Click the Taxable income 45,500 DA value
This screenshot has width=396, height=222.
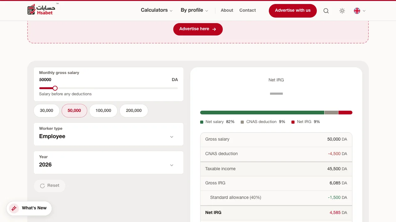pyautogui.click(x=337, y=169)
